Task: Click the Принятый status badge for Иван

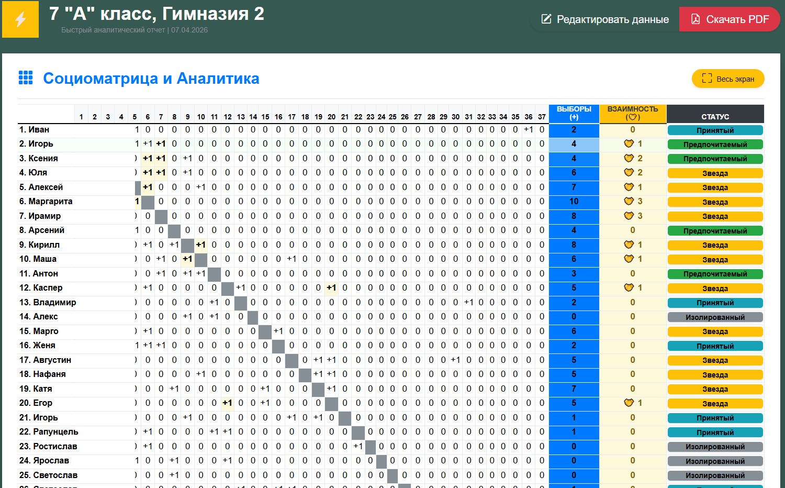Action: pos(715,130)
